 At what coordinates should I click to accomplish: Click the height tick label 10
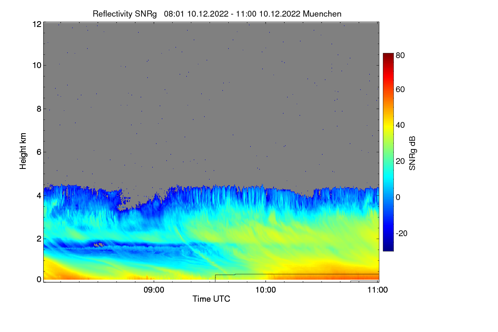coord(37,65)
